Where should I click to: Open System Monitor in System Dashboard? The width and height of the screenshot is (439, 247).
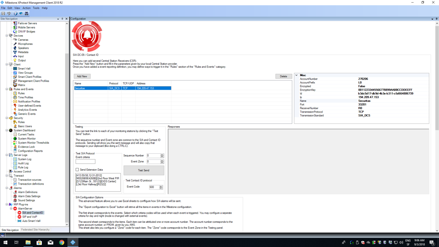coord(27,138)
